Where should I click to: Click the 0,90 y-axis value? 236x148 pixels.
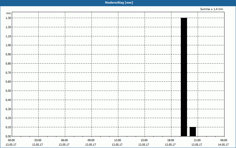(x=8, y=54)
